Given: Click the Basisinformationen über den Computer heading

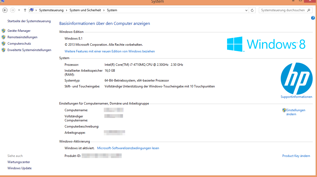Looking at the screenshot, I should click(x=105, y=24).
